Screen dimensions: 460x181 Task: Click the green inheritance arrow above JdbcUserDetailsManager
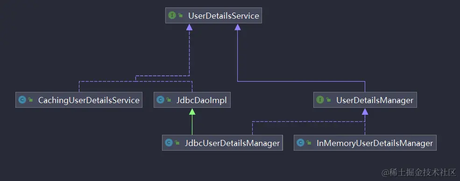pos(192,111)
